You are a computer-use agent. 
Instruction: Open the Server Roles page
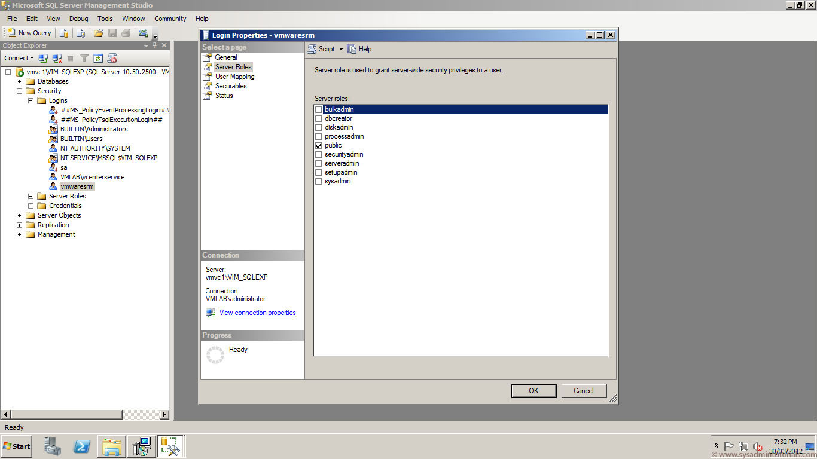tap(233, 67)
